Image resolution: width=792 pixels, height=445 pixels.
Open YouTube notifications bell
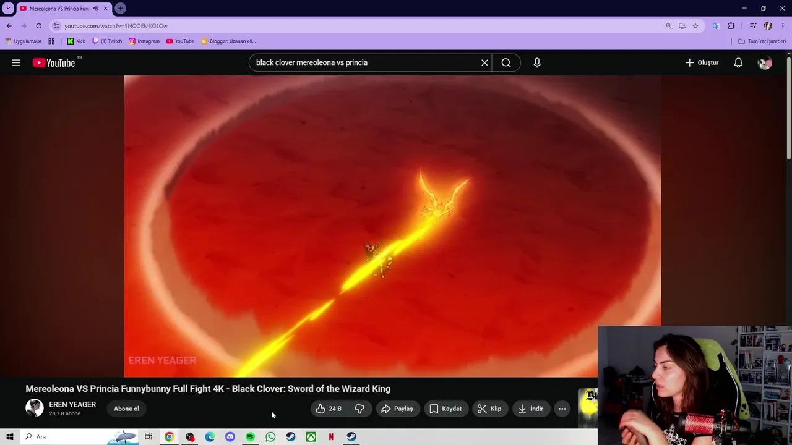click(738, 62)
